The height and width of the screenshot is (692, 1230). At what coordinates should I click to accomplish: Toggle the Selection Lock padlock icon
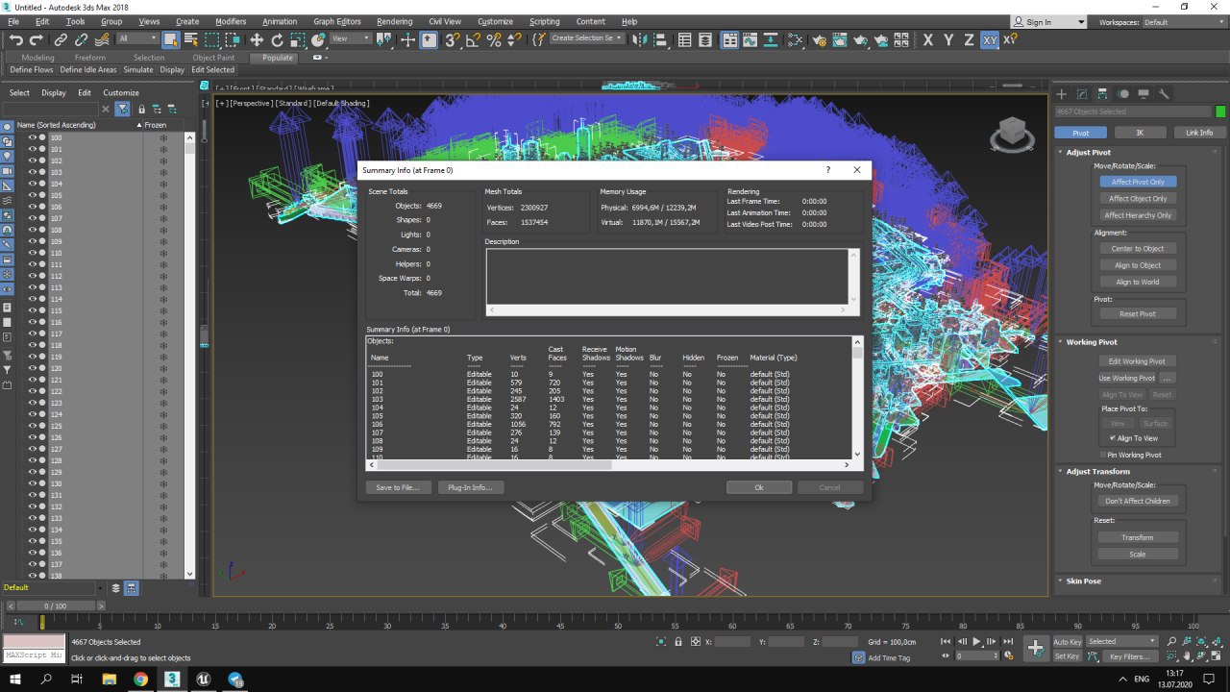pyautogui.click(x=678, y=641)
